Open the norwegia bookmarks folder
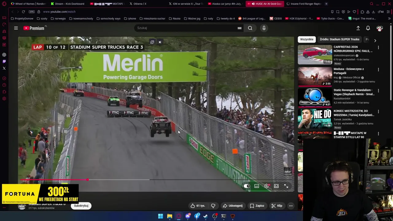This screenshot has width=393, height=221. click(58, 18)
